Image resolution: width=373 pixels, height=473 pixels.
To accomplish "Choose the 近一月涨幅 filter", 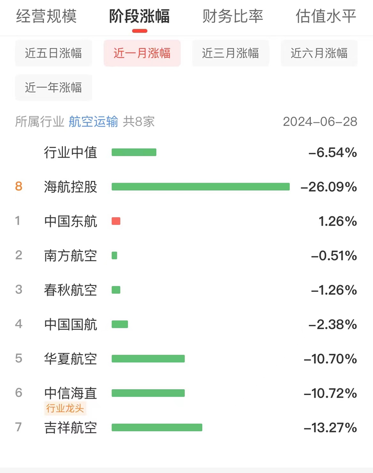I will [x=142, y=53].
